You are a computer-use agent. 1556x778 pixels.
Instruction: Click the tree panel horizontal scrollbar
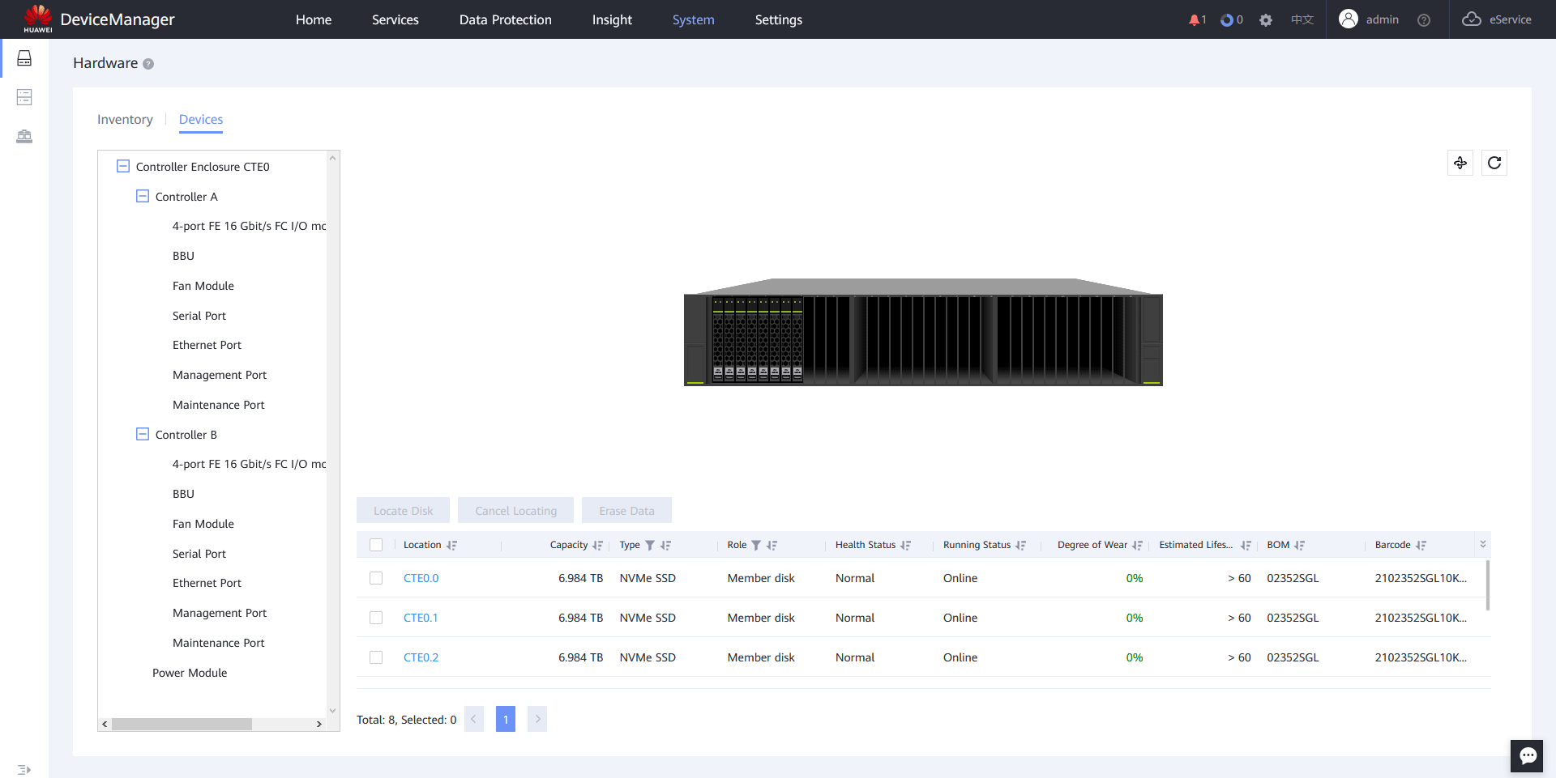[182, 724]
